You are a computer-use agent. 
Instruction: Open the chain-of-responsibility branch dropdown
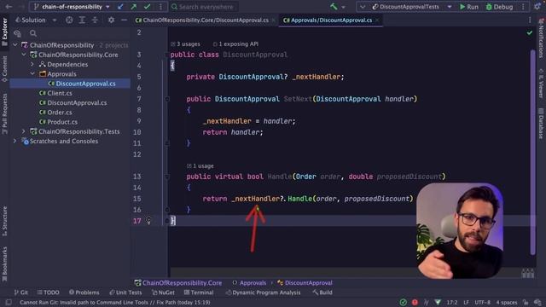click(72, 7)
